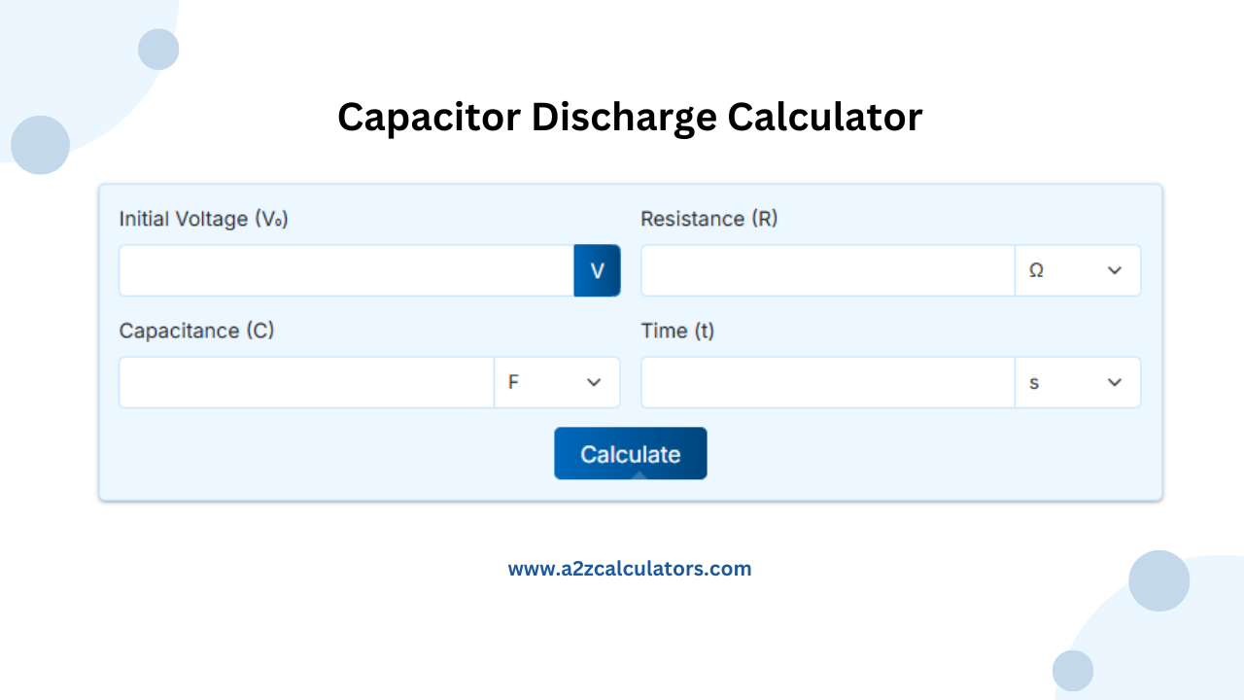Image resolution: width=1244 pixels, height=700 pixels.
Task: Click the chevron beside the Ω unit
Action: coord(1114,270)
